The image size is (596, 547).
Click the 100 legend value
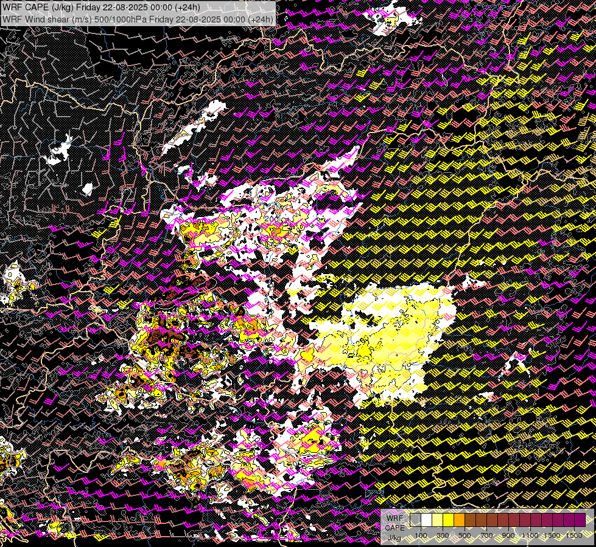tap(421, 535)
